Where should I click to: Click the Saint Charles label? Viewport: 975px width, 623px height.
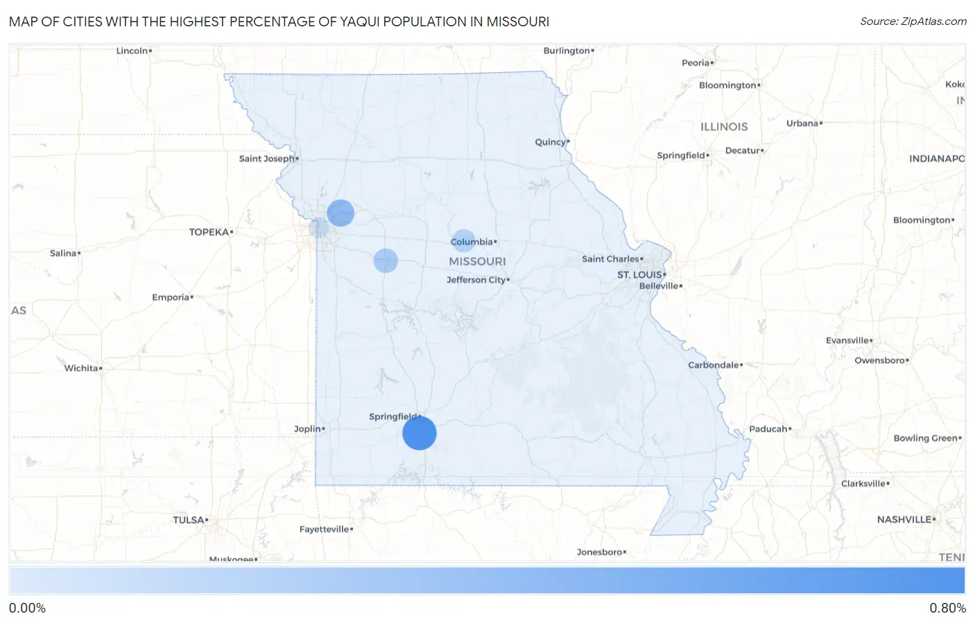[610, 259]
